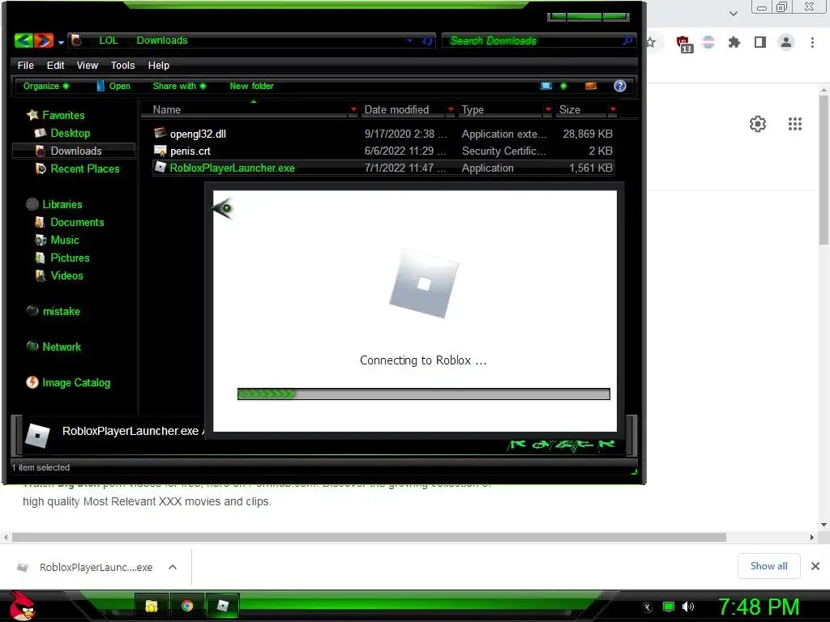
Task: Toggle the Chrome side panel icon
Action: pyautogui.click(x=760, y=42)
